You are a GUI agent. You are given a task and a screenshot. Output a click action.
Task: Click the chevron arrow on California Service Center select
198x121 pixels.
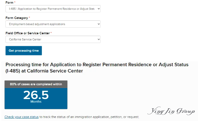tap(99, 39)
